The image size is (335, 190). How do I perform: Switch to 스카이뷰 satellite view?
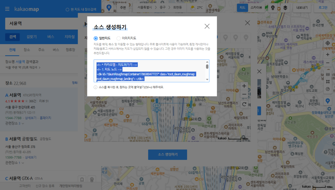256,8
